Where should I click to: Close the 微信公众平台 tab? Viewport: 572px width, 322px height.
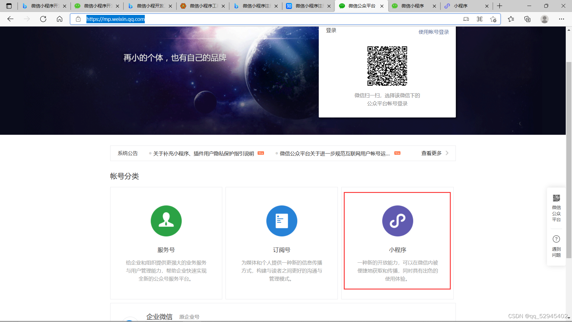pyautogui.click(x=382, y=6)
